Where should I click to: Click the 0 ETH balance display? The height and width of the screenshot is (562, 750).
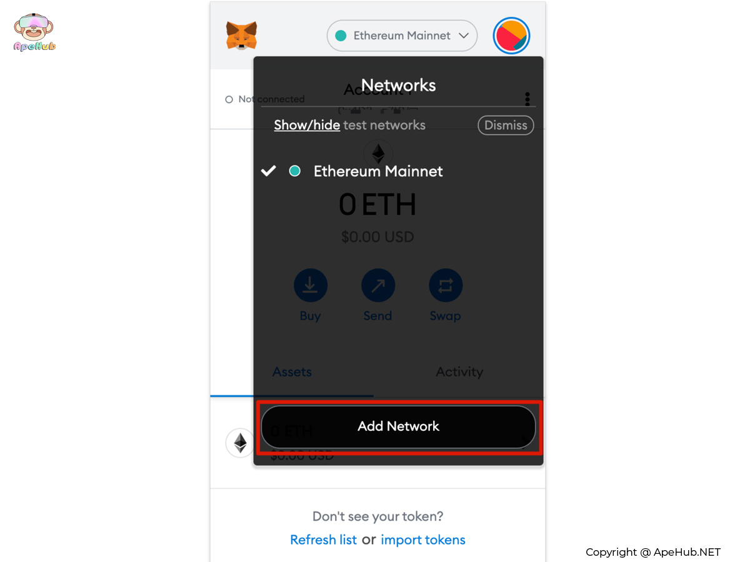pyautogui.click(x=377, y=205)
